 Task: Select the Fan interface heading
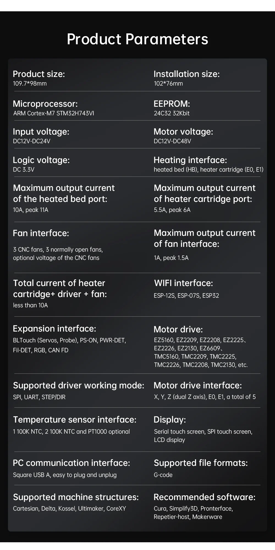point(41,233)
